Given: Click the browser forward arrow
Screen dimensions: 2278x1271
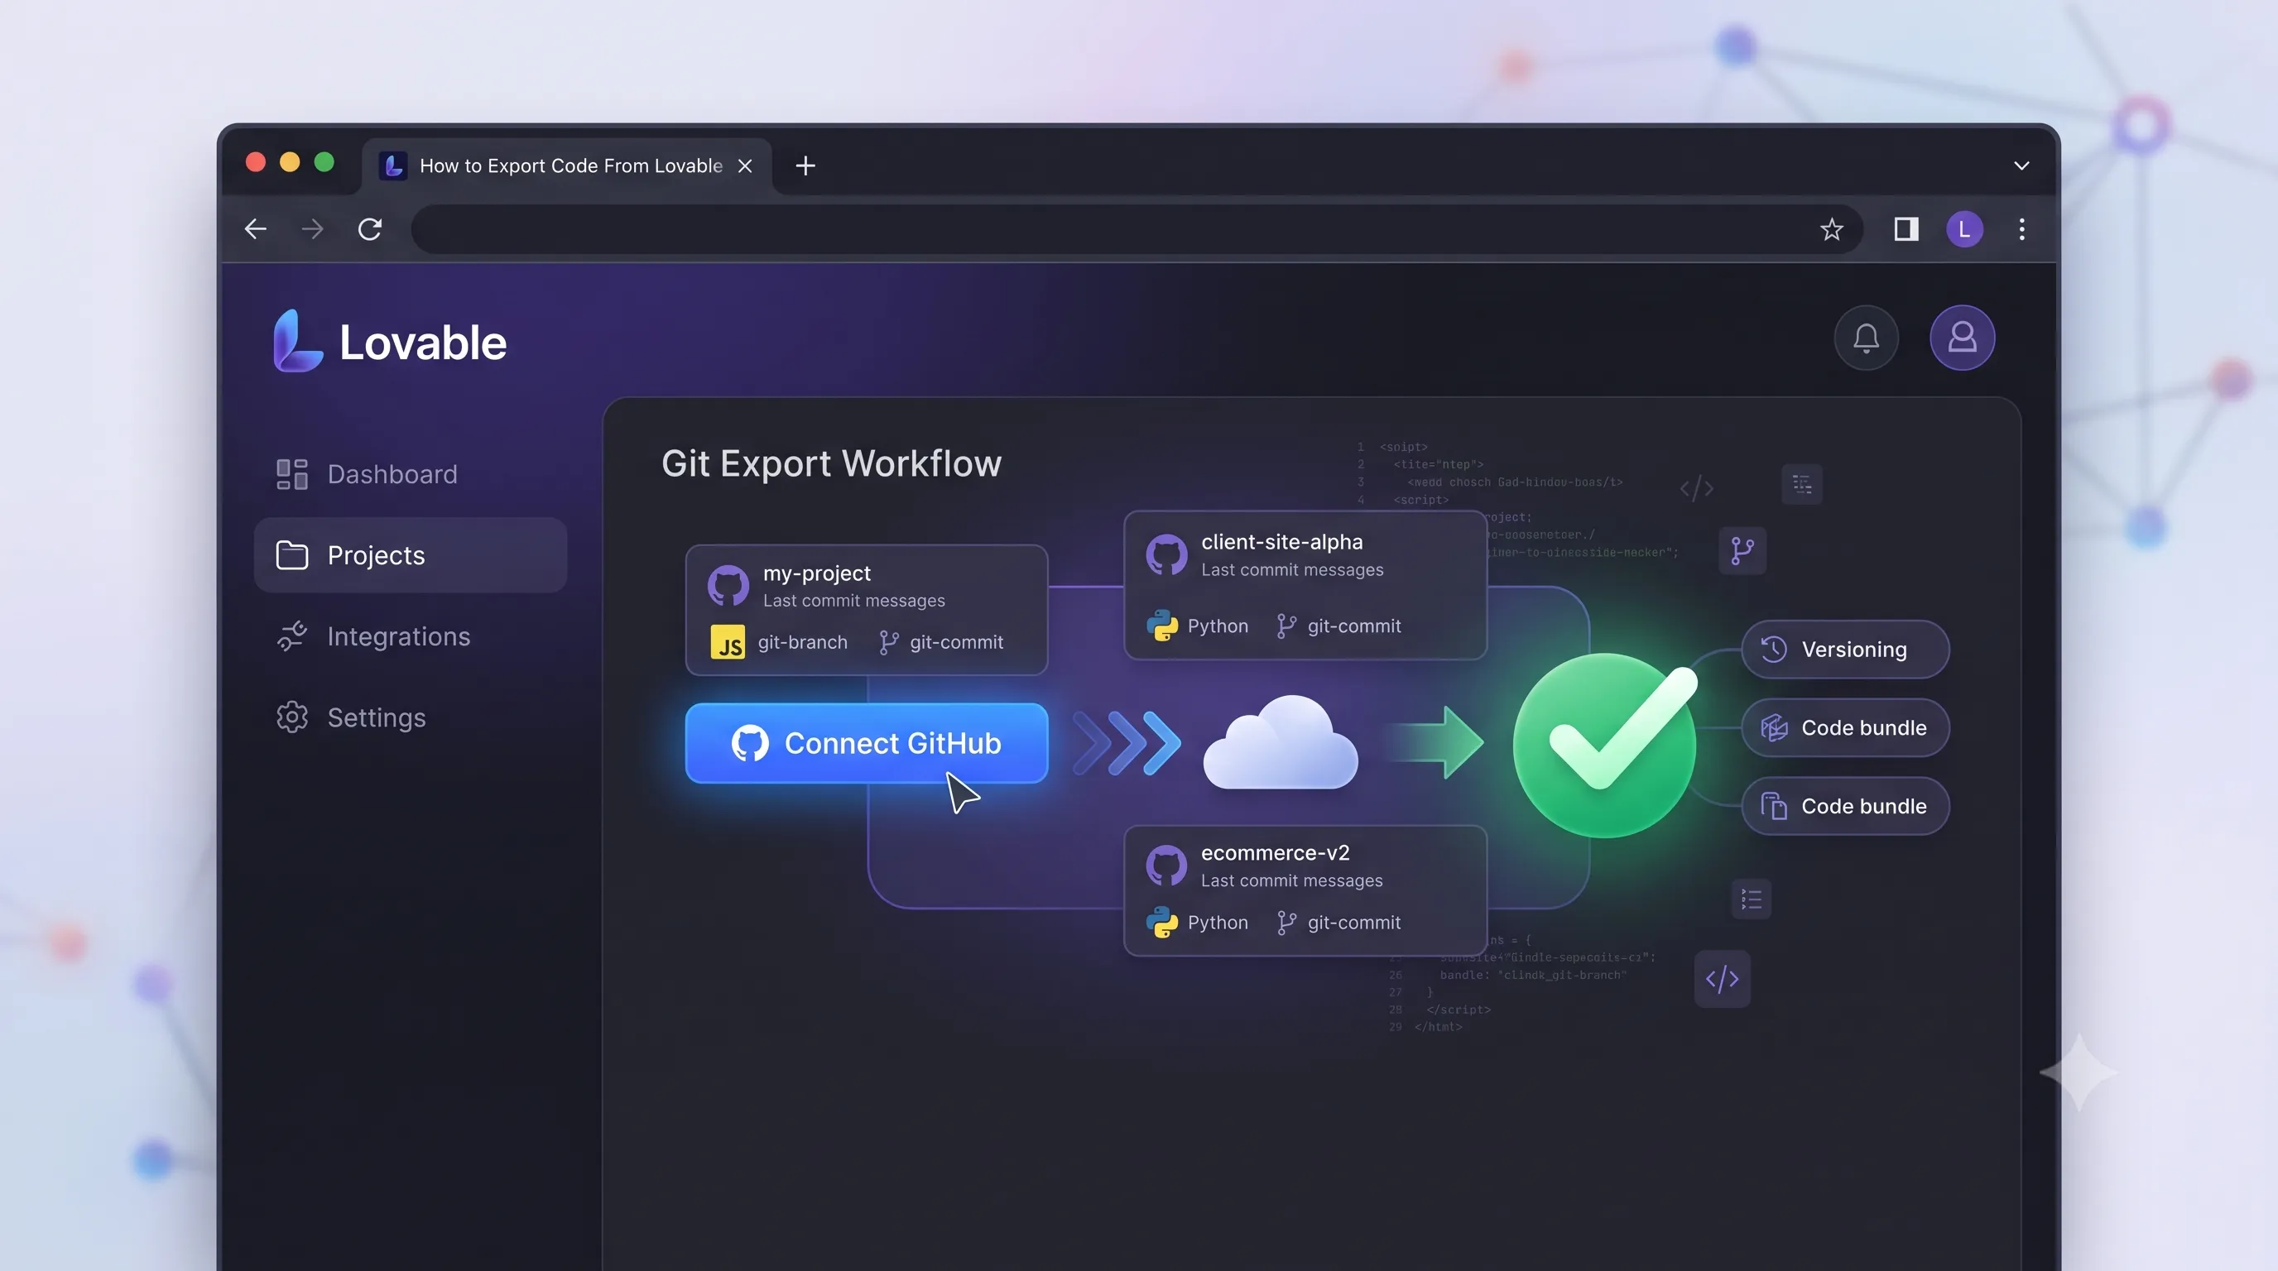Looking at the screenshot, I should coord(312,230).
